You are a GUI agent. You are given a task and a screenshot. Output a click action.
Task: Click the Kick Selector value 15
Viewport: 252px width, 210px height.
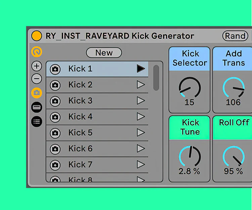pos(190,102)
